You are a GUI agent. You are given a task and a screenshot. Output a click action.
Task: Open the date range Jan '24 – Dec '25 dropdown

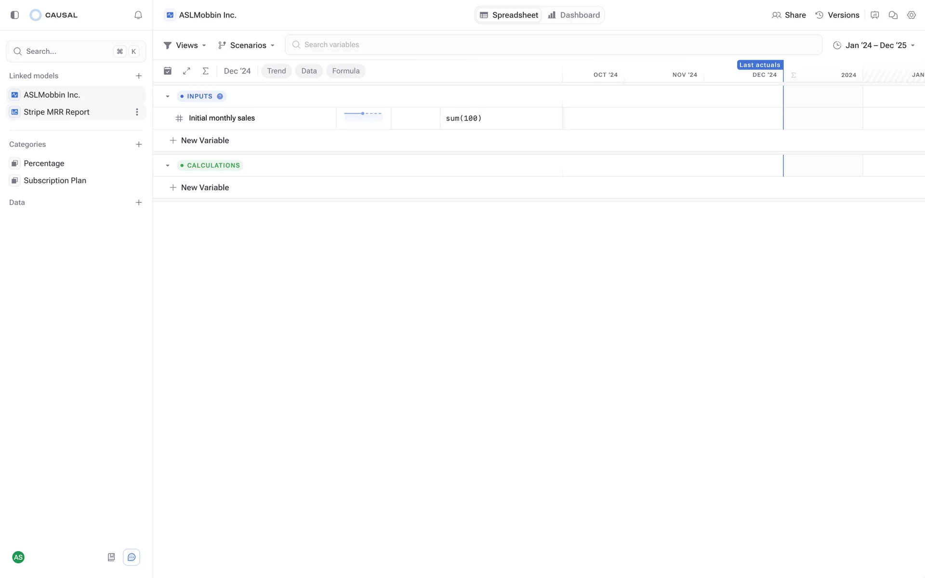(x=874, y=45)
